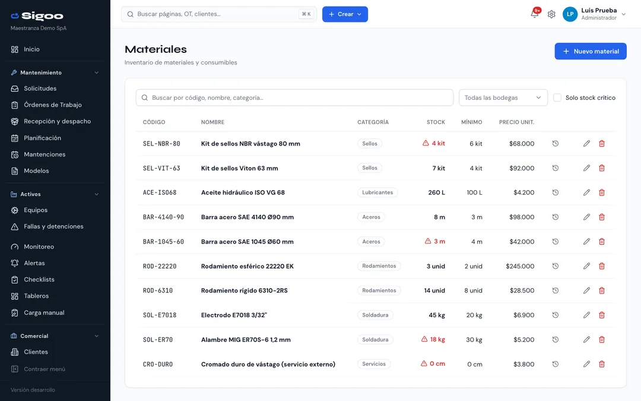
Task: View history for SOL-E7018 row
Action: click(x=555, y=315)
